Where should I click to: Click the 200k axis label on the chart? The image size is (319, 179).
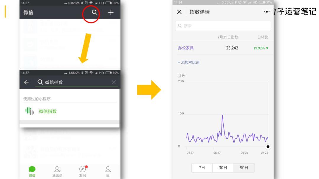click(181, 81)
